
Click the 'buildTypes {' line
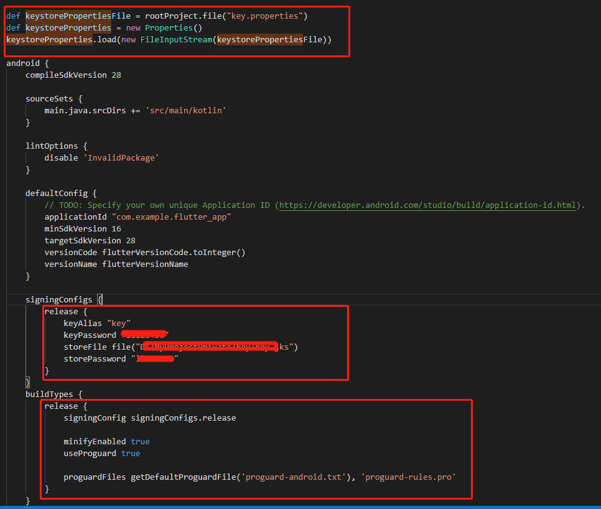click(x=54, y=395)
